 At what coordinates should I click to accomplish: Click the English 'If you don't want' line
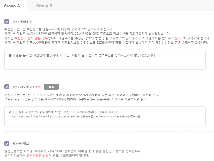[x=75, y=116]
